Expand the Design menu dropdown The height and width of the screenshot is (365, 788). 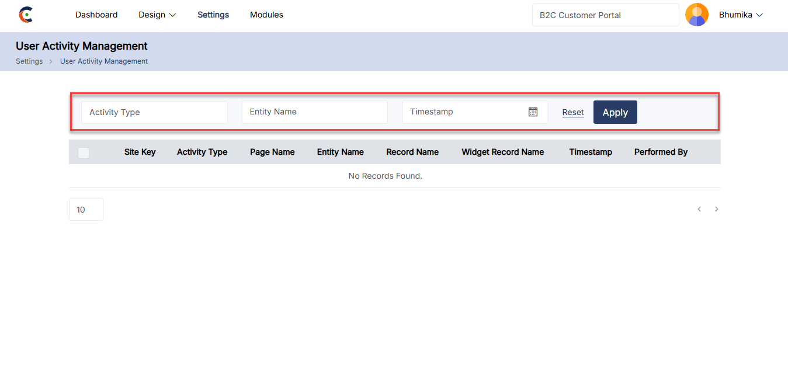pyautogui.click(x=157, y=15)
